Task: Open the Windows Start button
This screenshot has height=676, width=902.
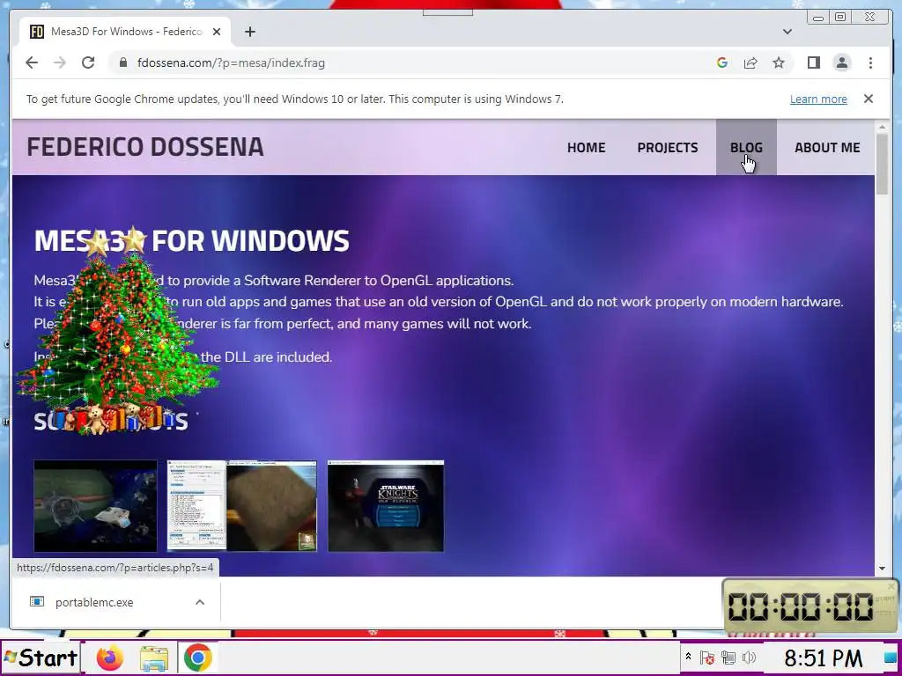Action: [40, 658]
